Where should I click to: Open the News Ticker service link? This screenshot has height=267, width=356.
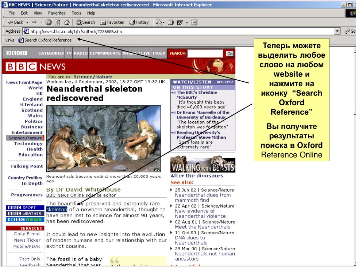tap(27, 240)
